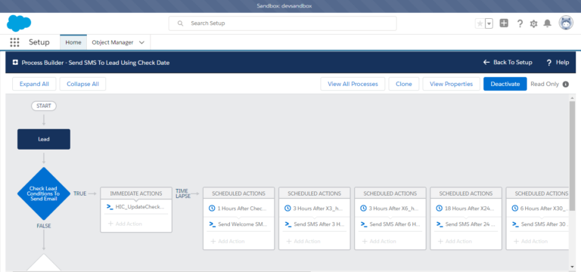Click Add Action under 1 Hours After schedule

tap(228, 241)
